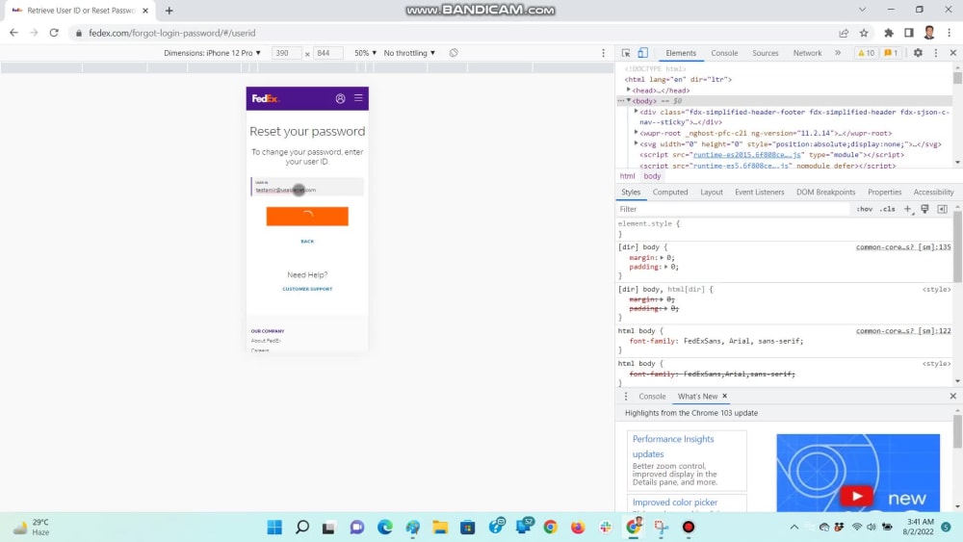Open DevTools customize three-dot menu
This screenshot has width=963, height=542.
pos(935,53)
